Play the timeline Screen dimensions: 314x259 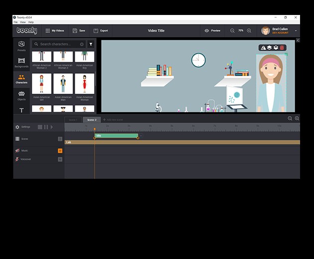[52, 127]
